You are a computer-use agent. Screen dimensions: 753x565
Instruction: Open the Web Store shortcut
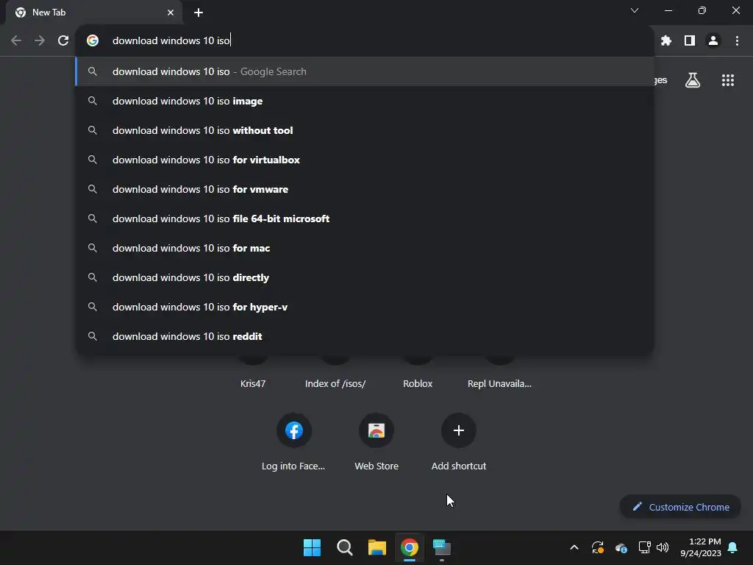pyautogui.click(x=376, y=441)
